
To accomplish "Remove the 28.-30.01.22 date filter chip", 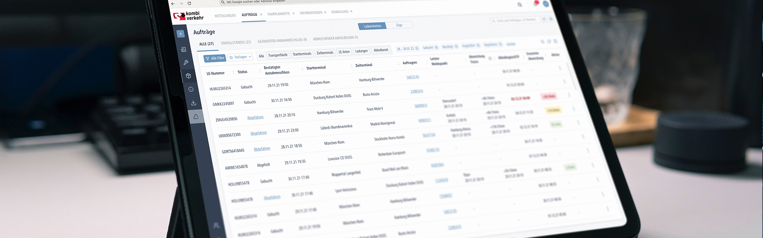I will (417, 48).
